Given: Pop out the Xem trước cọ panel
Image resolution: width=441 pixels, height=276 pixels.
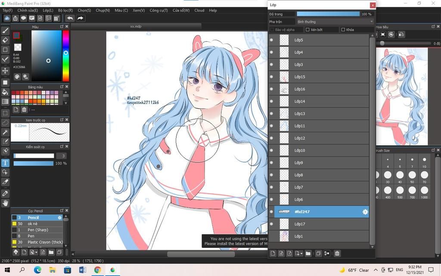Looking at the screenshot, I should 62,120.
